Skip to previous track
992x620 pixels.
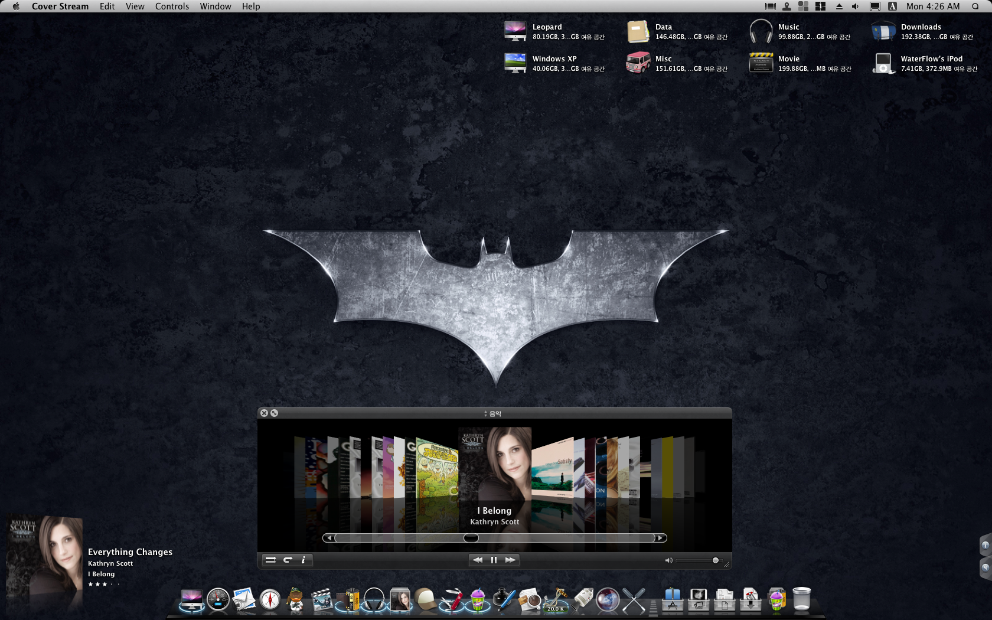click(477, 560)
